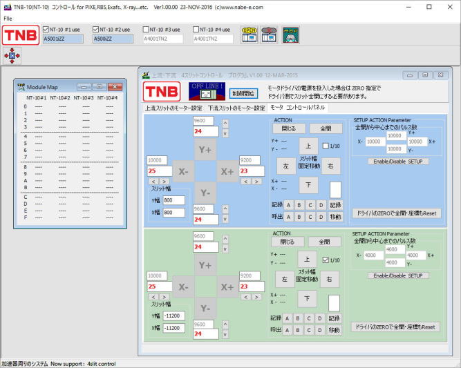Click 右 move button in green panel
Image resolution: width=461 pixels, height=368 pixels.
point(329,279)
